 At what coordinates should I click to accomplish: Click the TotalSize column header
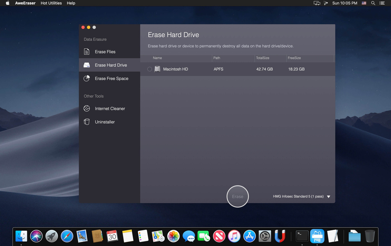(x=263, y=58)
